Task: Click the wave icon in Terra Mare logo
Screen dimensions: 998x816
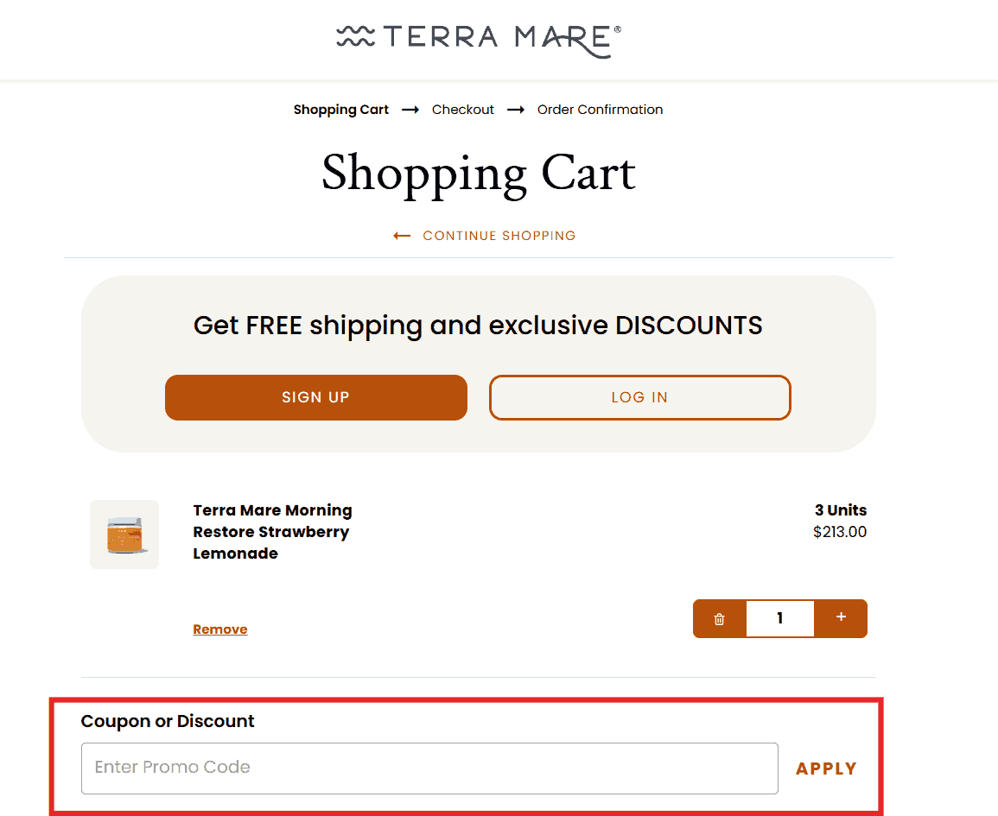Action: click(354, 36)
